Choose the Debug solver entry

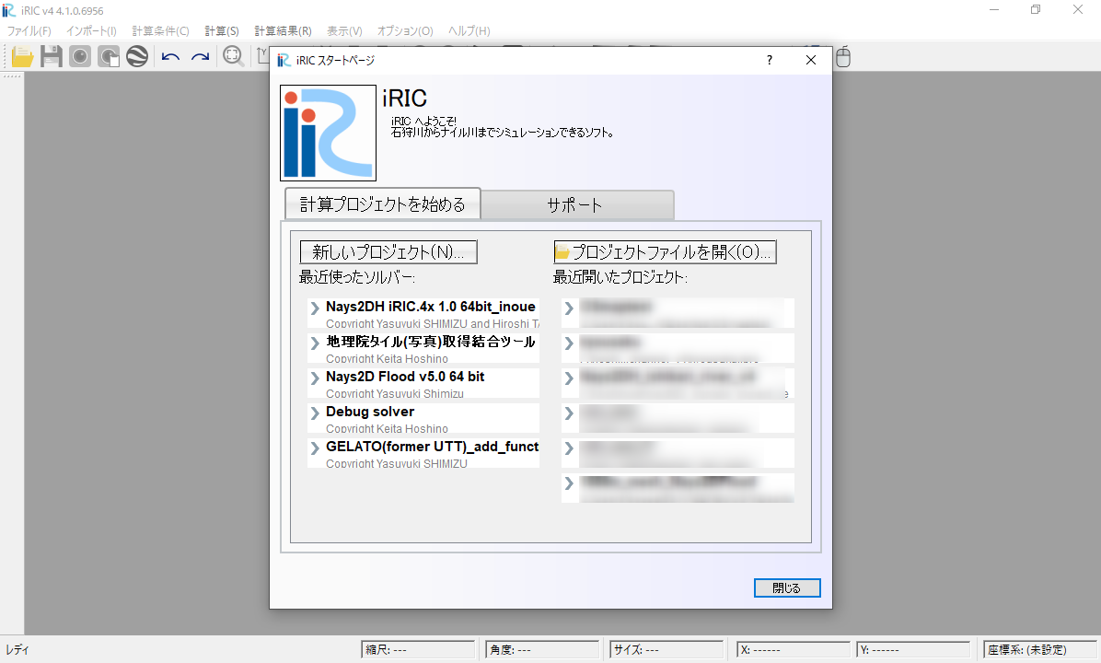[423, 419]
